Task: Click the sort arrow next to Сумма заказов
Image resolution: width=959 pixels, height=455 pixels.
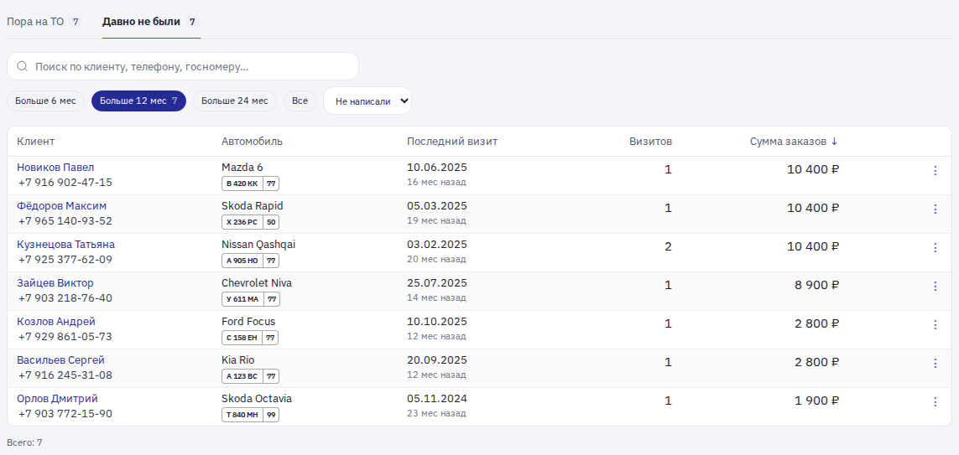Action: (834, 142)
